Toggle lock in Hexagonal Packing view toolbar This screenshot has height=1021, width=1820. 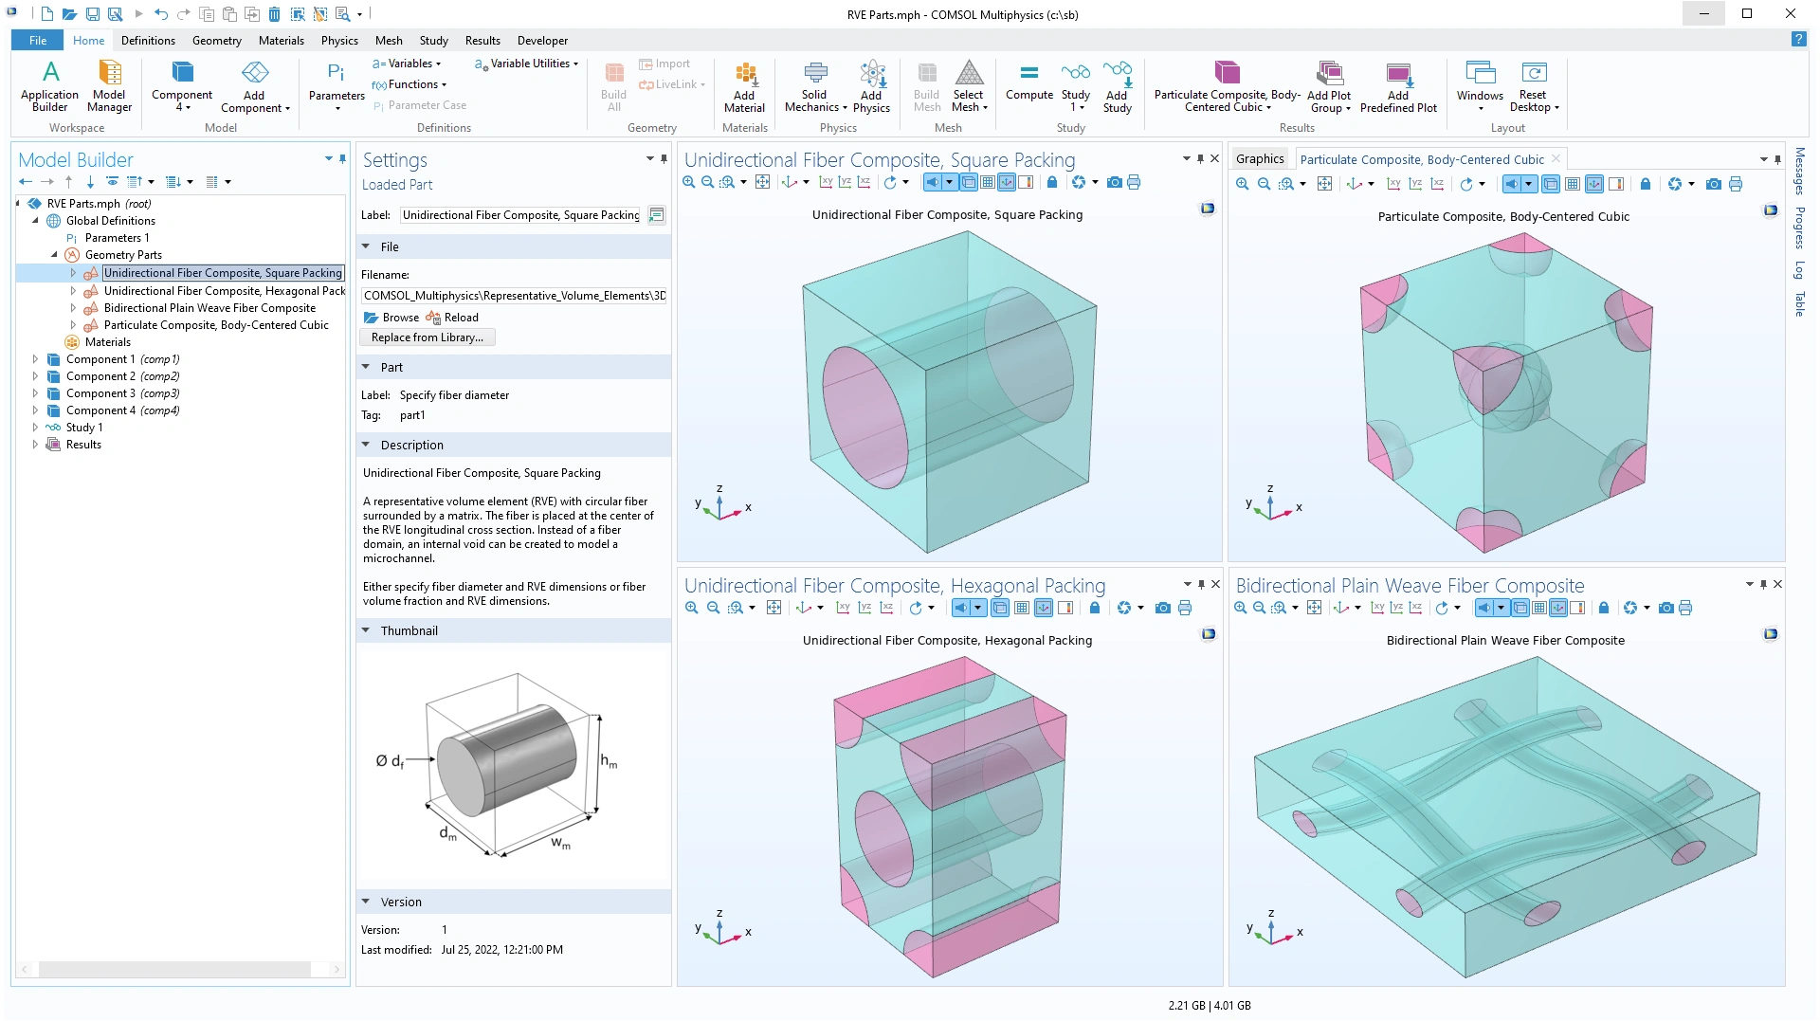tap(1095, 608)
